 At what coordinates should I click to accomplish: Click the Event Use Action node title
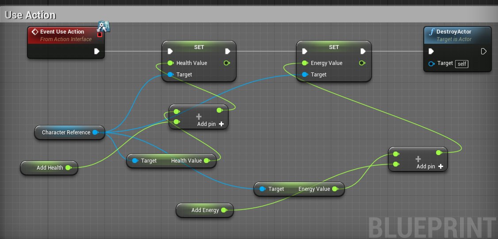coord(62,32)
